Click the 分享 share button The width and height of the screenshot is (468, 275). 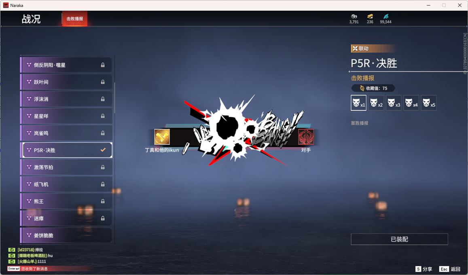[x=424, y=269]
